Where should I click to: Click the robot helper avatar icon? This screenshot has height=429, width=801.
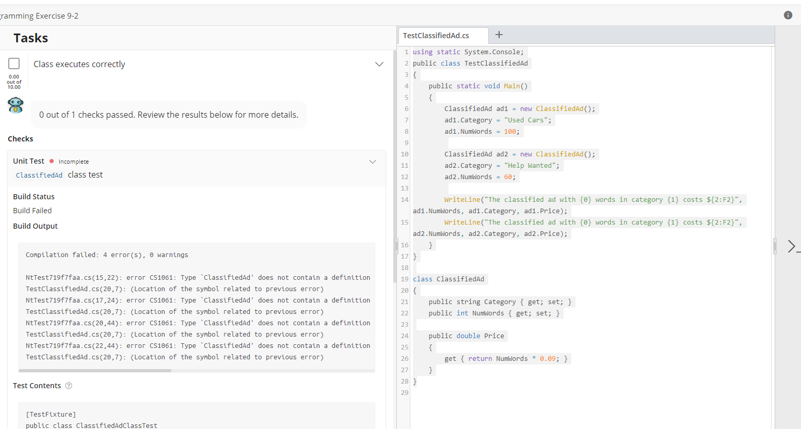point(15,105)
